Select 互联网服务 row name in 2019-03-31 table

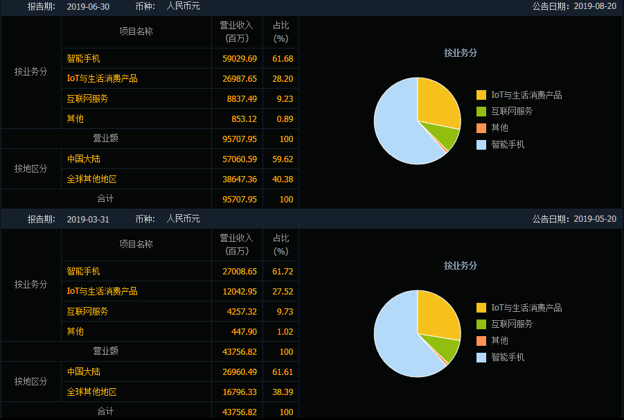point(87,311)
